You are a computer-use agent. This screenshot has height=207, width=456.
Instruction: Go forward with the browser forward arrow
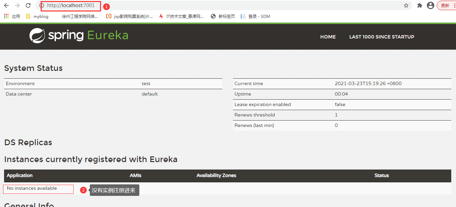[x=17, y=5]
